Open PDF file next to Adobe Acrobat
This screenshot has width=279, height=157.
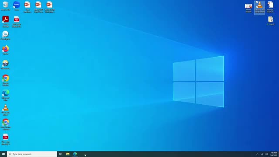click(17, 21)
